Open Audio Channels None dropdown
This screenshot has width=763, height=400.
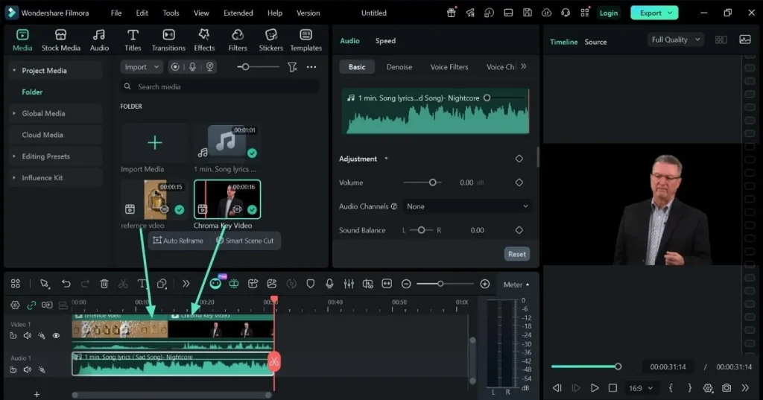coord(467,206)
